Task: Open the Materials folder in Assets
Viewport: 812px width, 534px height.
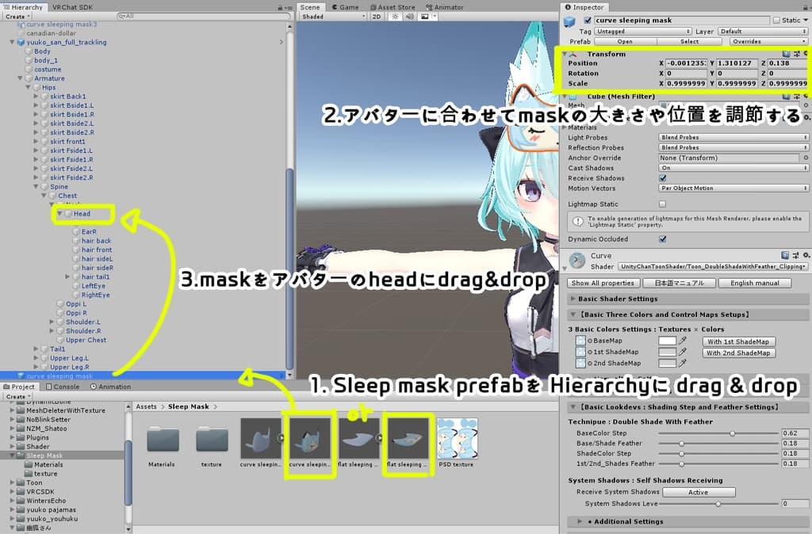Action: click(x=163, y=438)
